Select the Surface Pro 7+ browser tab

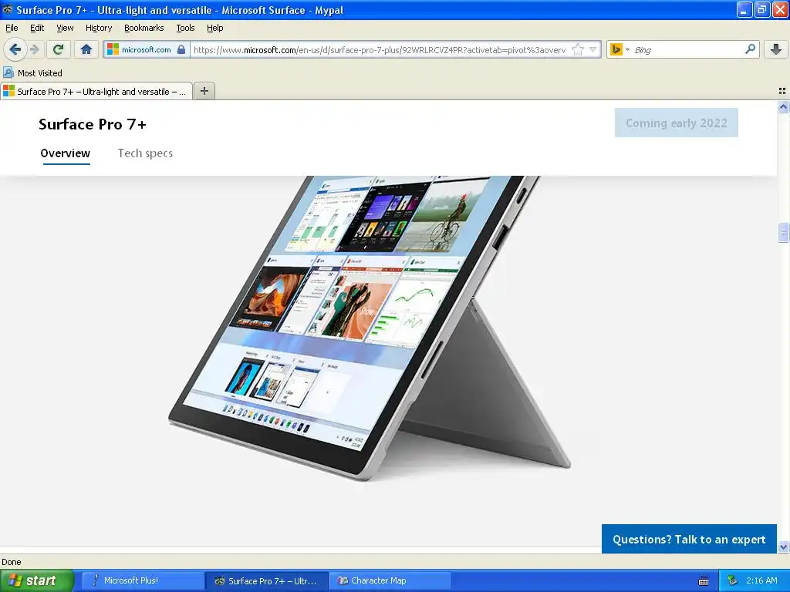[x=96, y=91]
